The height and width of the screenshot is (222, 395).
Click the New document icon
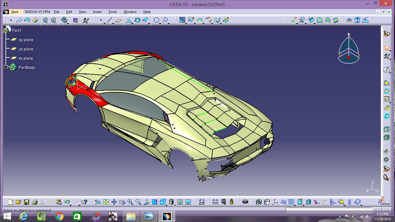coord(10,202)
